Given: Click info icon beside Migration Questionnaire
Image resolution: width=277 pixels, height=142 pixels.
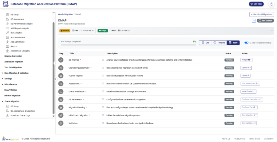Looking at the screenshot, I should (103, 68).
